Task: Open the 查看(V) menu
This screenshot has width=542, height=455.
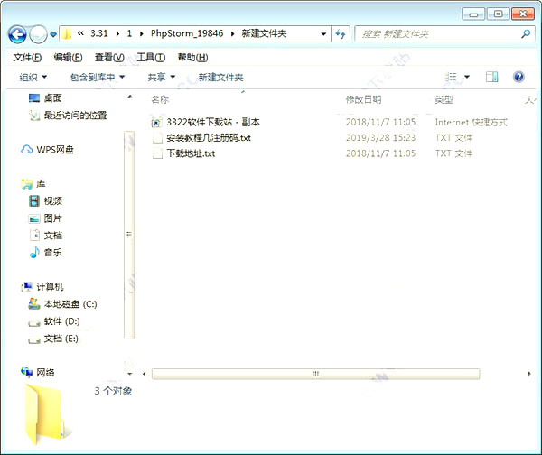Action: point(109,58)
